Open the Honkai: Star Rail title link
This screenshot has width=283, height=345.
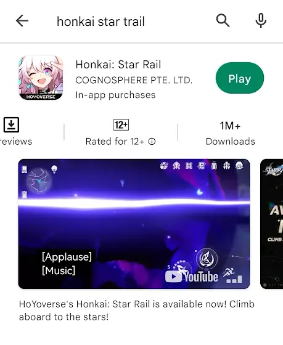[118, 65]
